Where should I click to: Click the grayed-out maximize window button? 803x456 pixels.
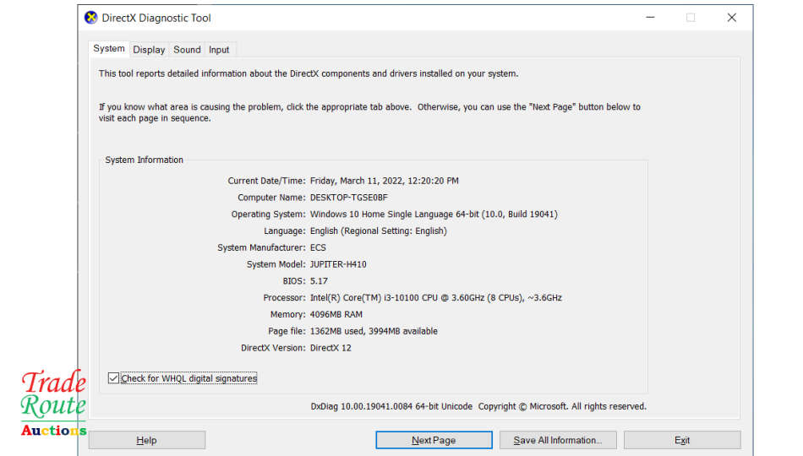(x=691, y=18)
